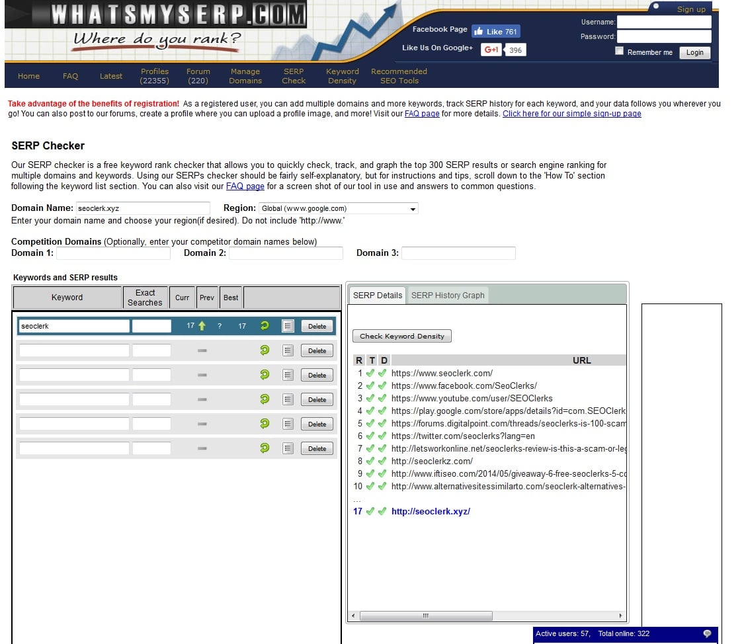This screenshot has height=644, width=744.
Task: Click the Exact Searches field in the seoclerk row
Action: click(151, 326)
